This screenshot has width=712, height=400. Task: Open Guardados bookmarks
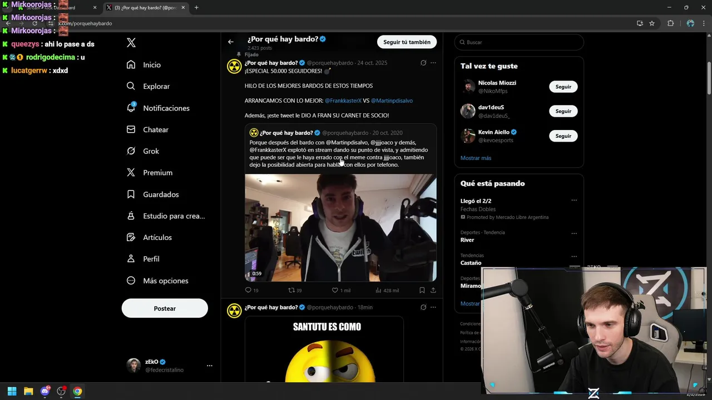[153, 194]
